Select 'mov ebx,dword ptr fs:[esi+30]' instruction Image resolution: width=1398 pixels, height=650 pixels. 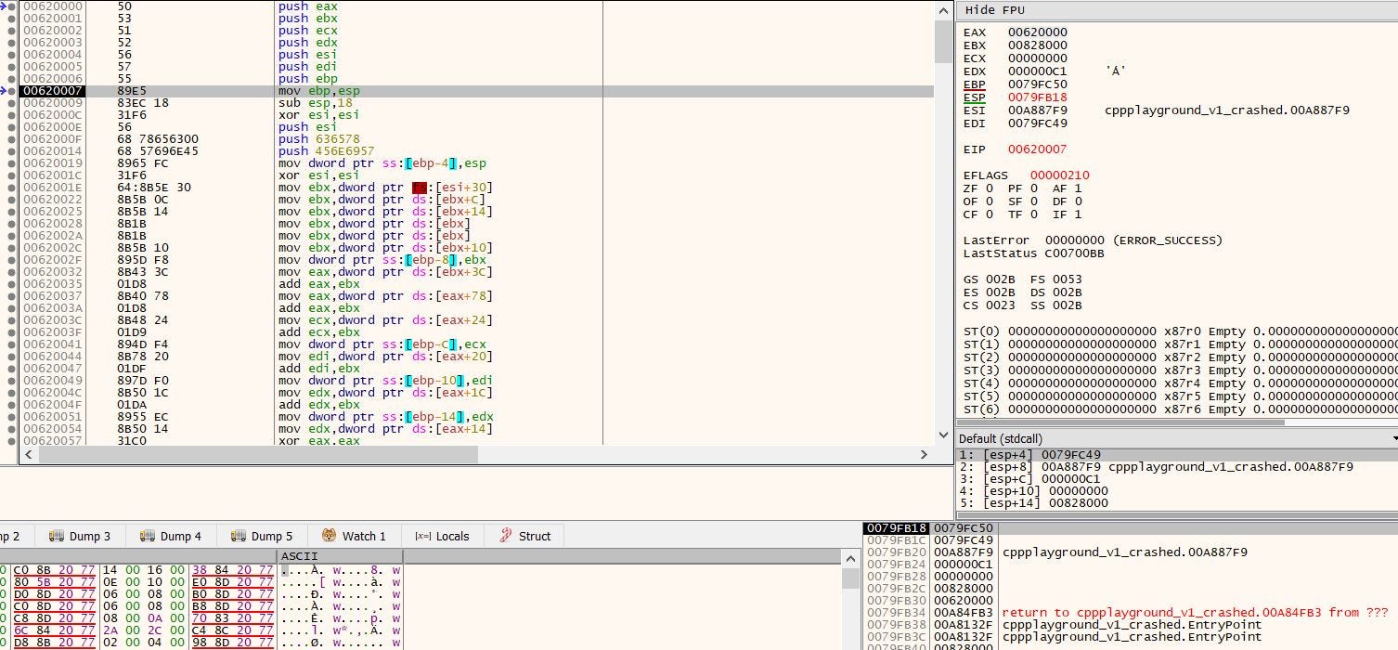click(385, 188)
